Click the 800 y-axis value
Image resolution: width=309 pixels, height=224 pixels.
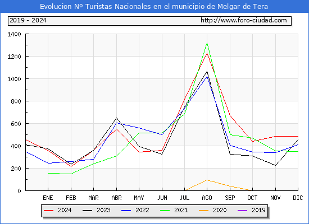click(x=16, y=101)
